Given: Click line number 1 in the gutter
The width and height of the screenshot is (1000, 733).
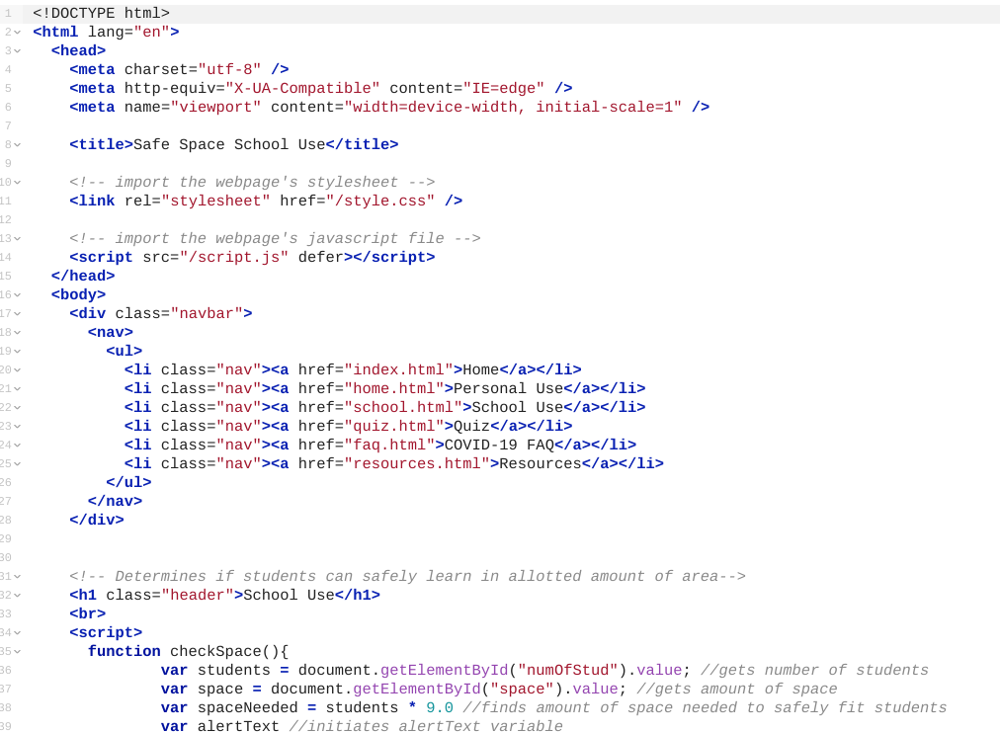Looking at the screenshot, I should click(x=8, y=14).
